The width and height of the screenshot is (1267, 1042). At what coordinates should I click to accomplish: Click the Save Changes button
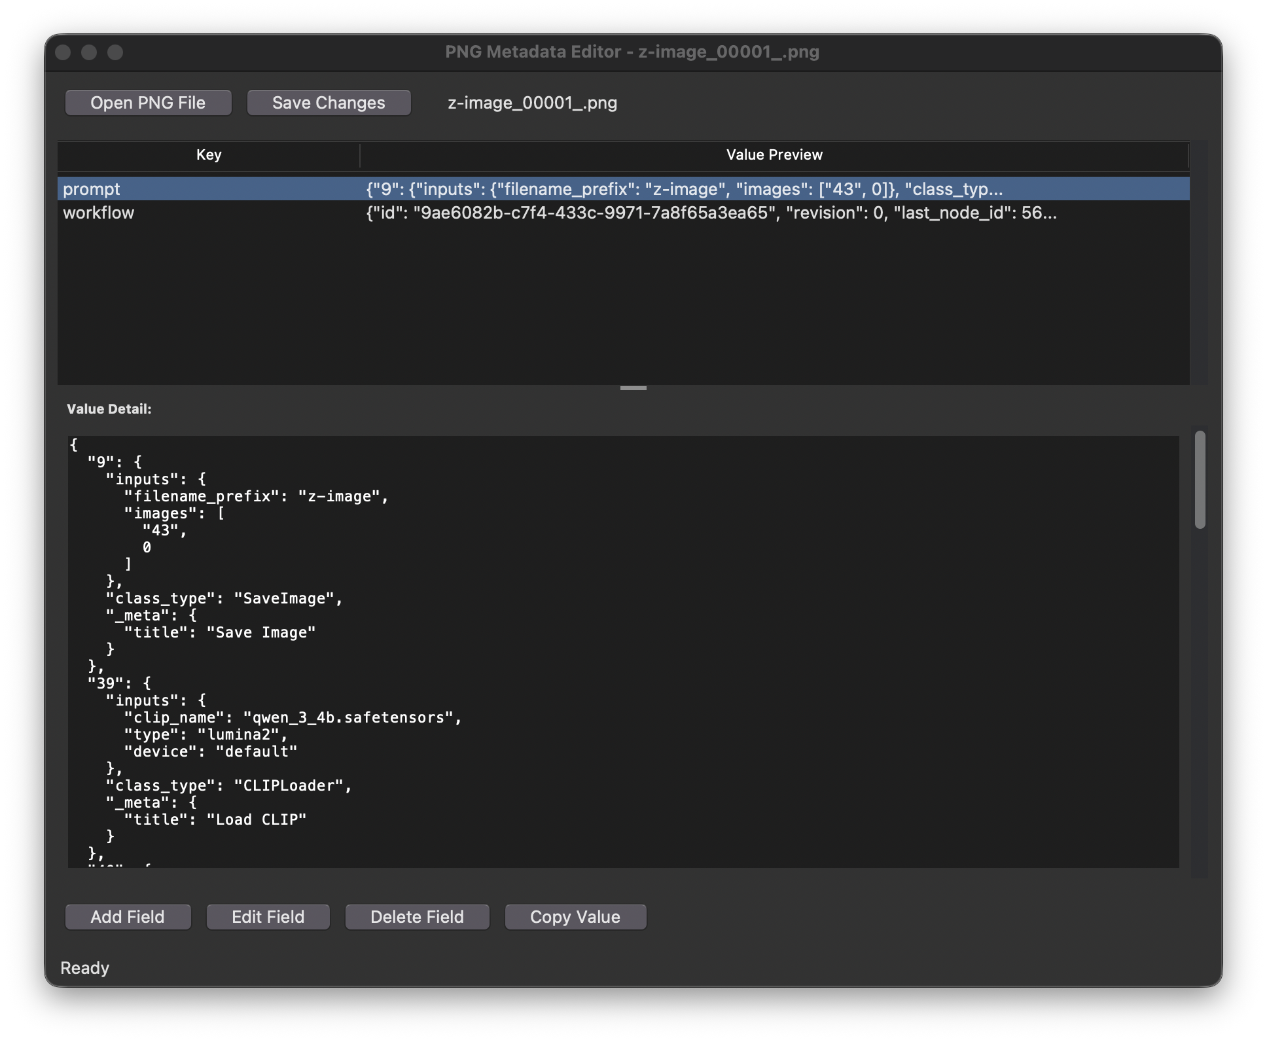[x=329, y=103]
